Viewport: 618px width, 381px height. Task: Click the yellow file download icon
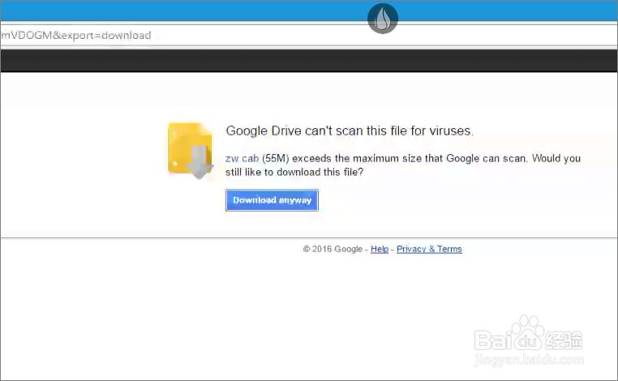pyautogui.click(x=191, y=150)
